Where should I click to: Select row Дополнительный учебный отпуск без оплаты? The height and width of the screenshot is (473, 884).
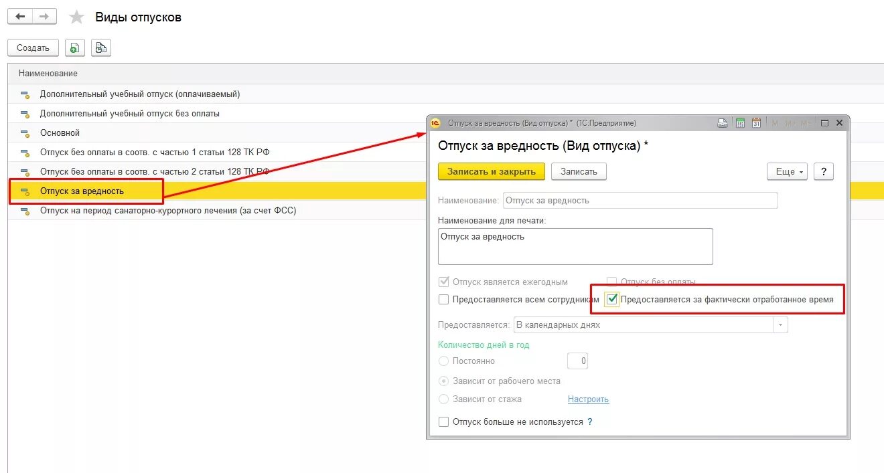(446, 114)
